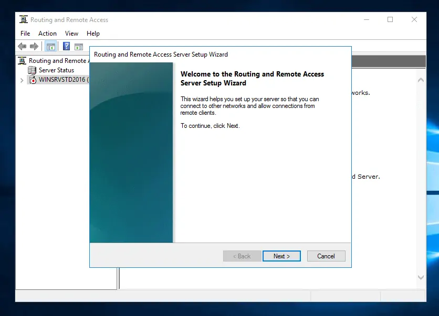Select the Server Status tree item
The width and height of the screenshot is (439, 316).
56,70
